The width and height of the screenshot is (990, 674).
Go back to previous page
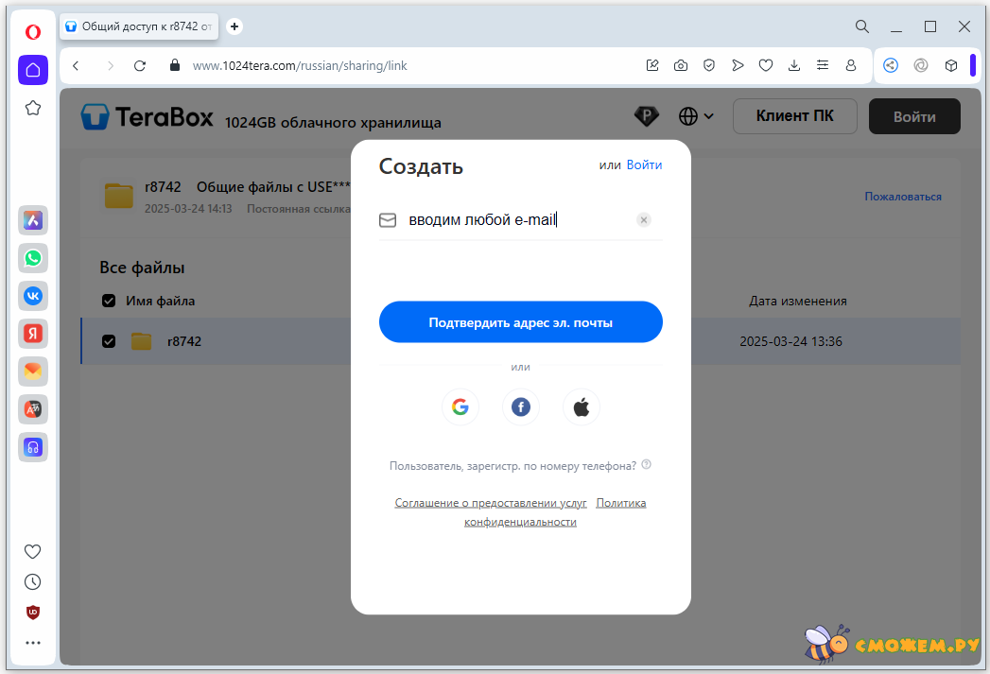coord(76,65)
